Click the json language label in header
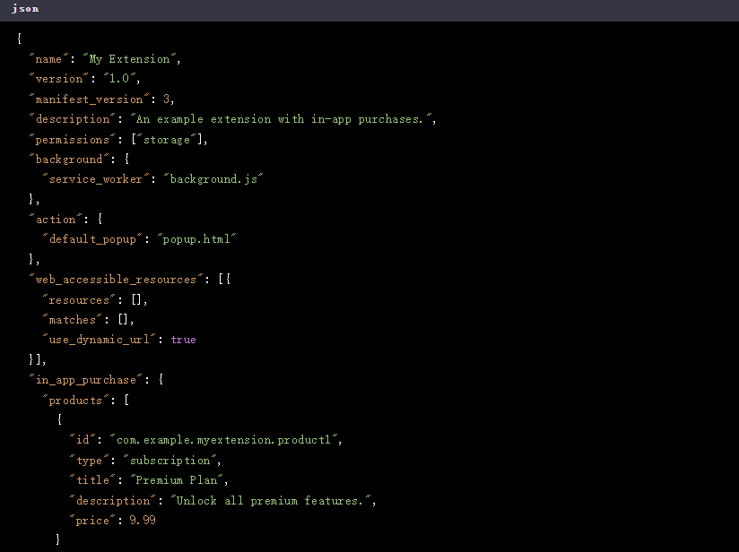Viewport: 739px width, 552px height. pyautogui.click(x=25, y=8)
